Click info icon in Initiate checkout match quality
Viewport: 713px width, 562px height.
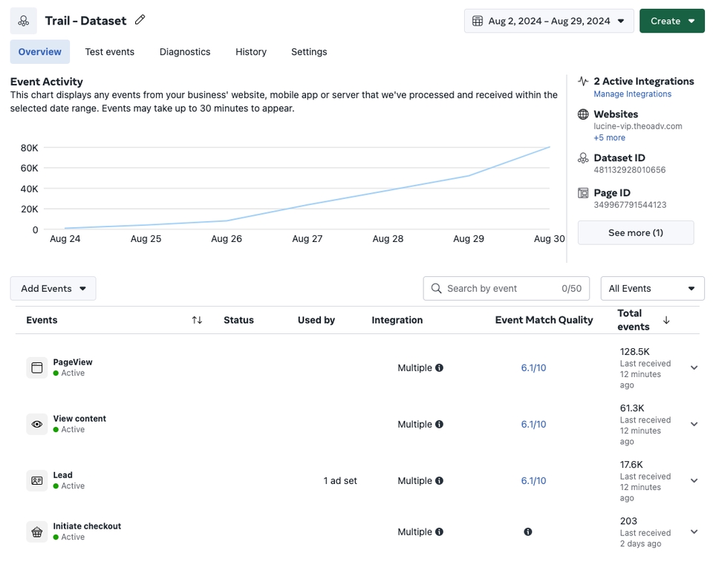(x=527, y=532)
